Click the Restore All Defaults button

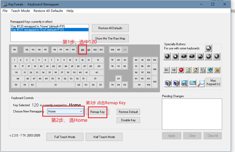[x=110, y=28]
